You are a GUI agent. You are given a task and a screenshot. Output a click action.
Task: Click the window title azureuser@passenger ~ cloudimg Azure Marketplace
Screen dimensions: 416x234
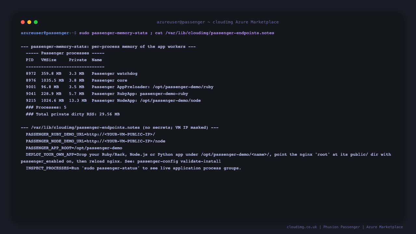218,22
